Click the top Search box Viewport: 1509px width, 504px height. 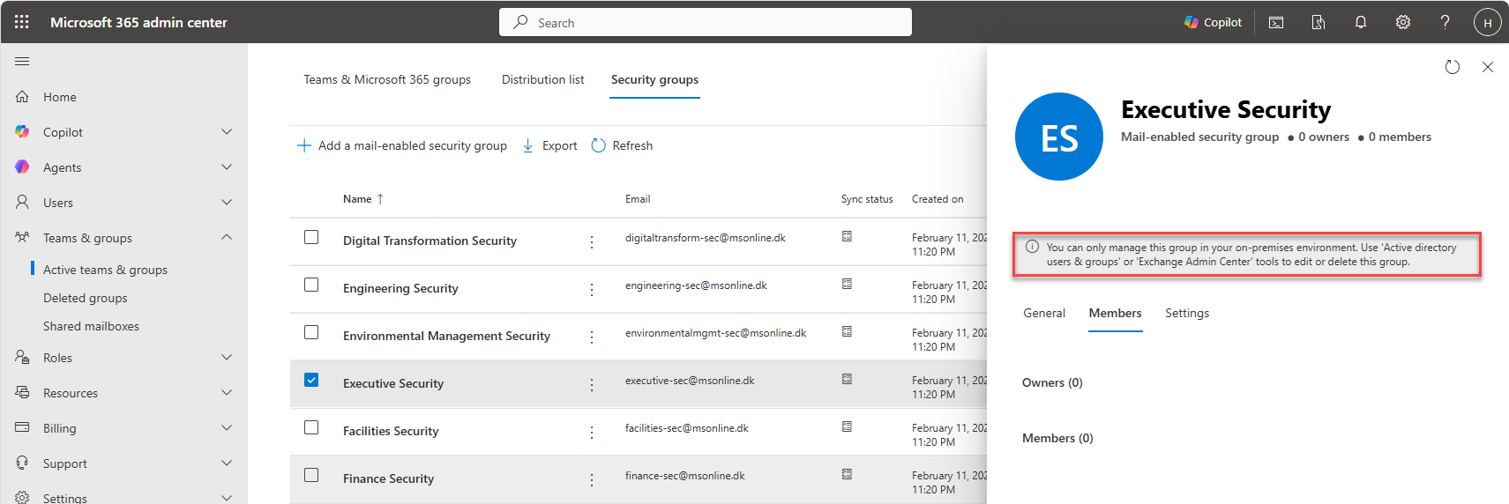click(x=706, y=22)
